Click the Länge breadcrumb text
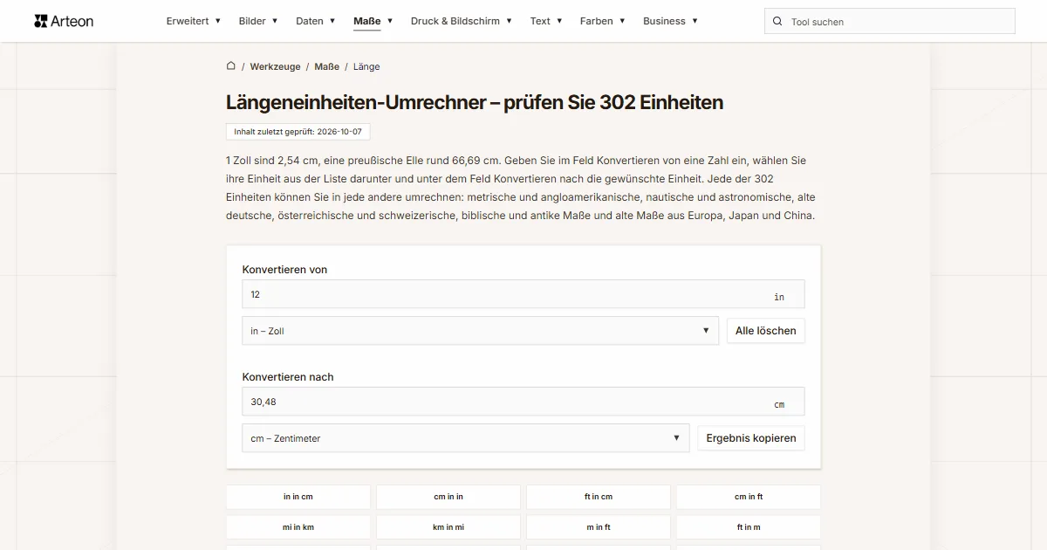 (x=366, y=66)
